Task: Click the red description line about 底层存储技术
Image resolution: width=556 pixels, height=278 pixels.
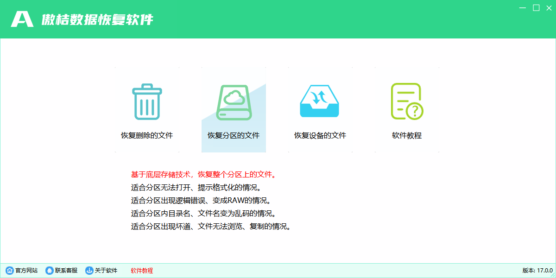Action: pyautogui.click(x=204, y=175)
